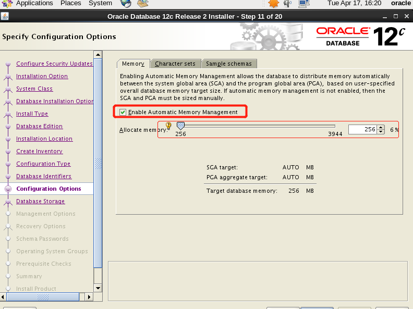Go to Installation Location step

point(44,139)
